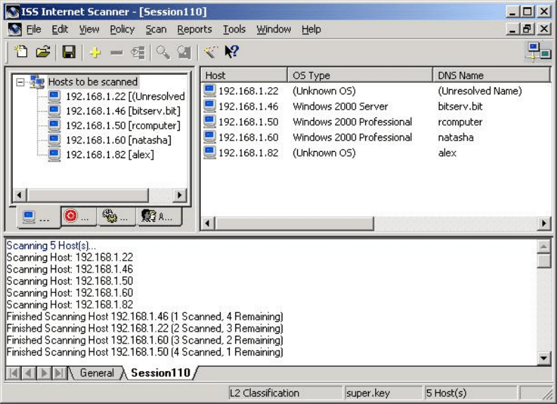The image size is (557, 404).
Task: Open the Reports menu
Action: (x=195, y=30)
